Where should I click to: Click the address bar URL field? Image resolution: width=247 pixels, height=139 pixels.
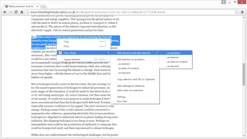[x=131, y=12]
